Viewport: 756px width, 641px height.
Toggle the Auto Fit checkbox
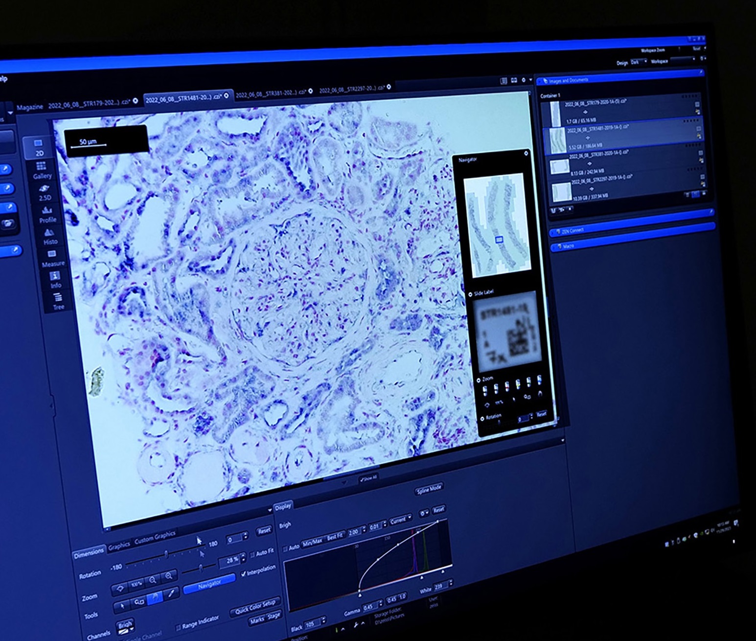pyautogui.click(x=252, y=555)
